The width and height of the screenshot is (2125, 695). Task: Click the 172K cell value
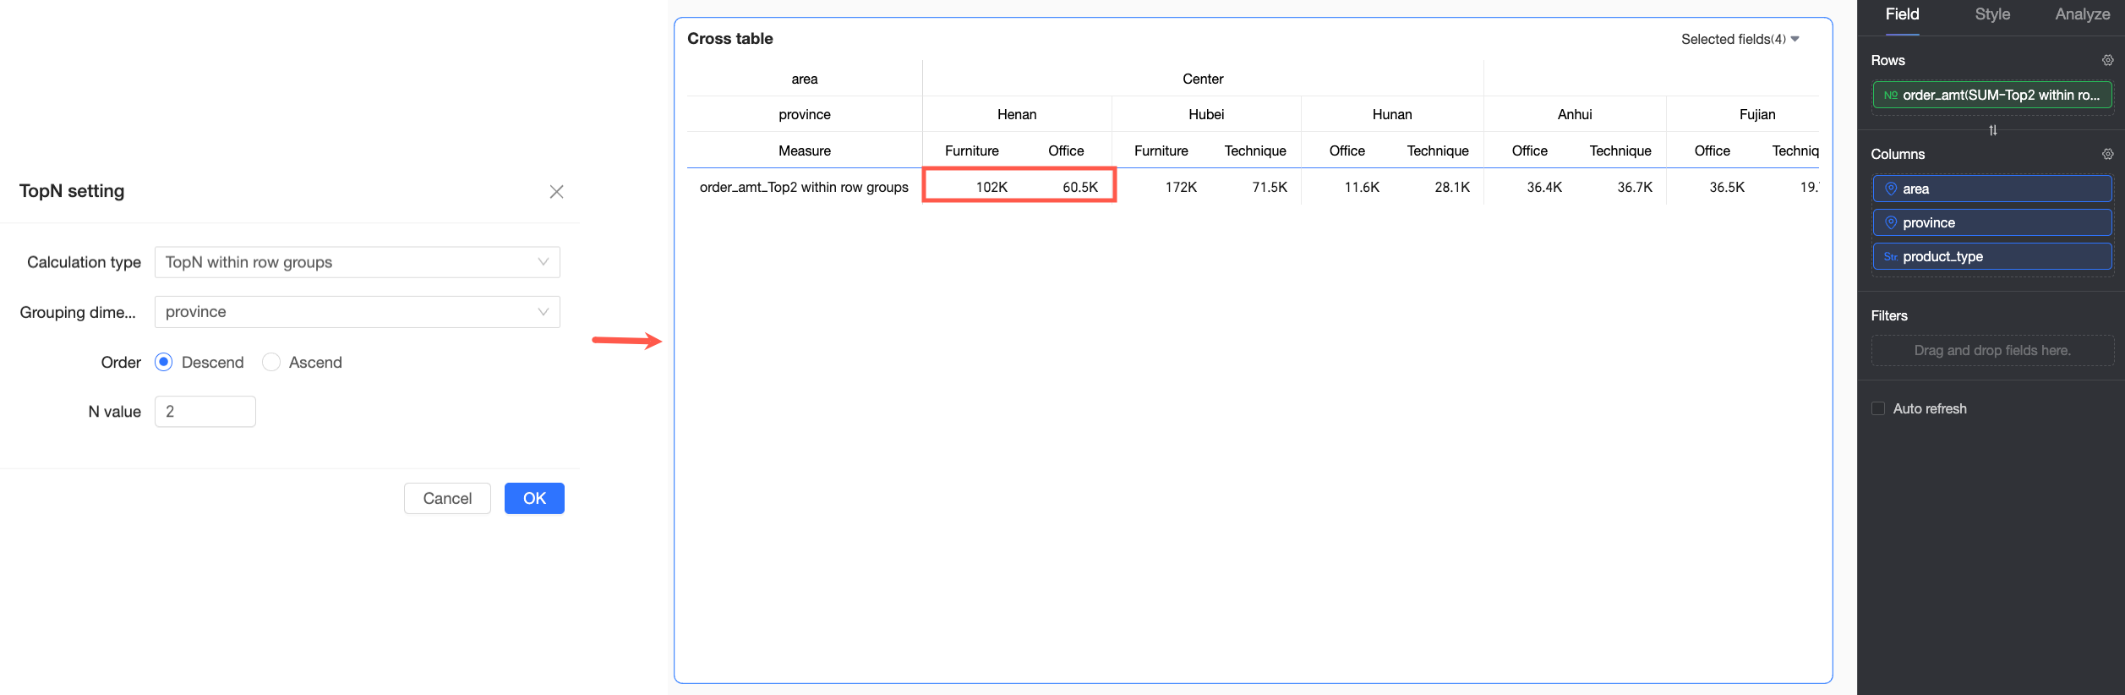coord(1181,187)
